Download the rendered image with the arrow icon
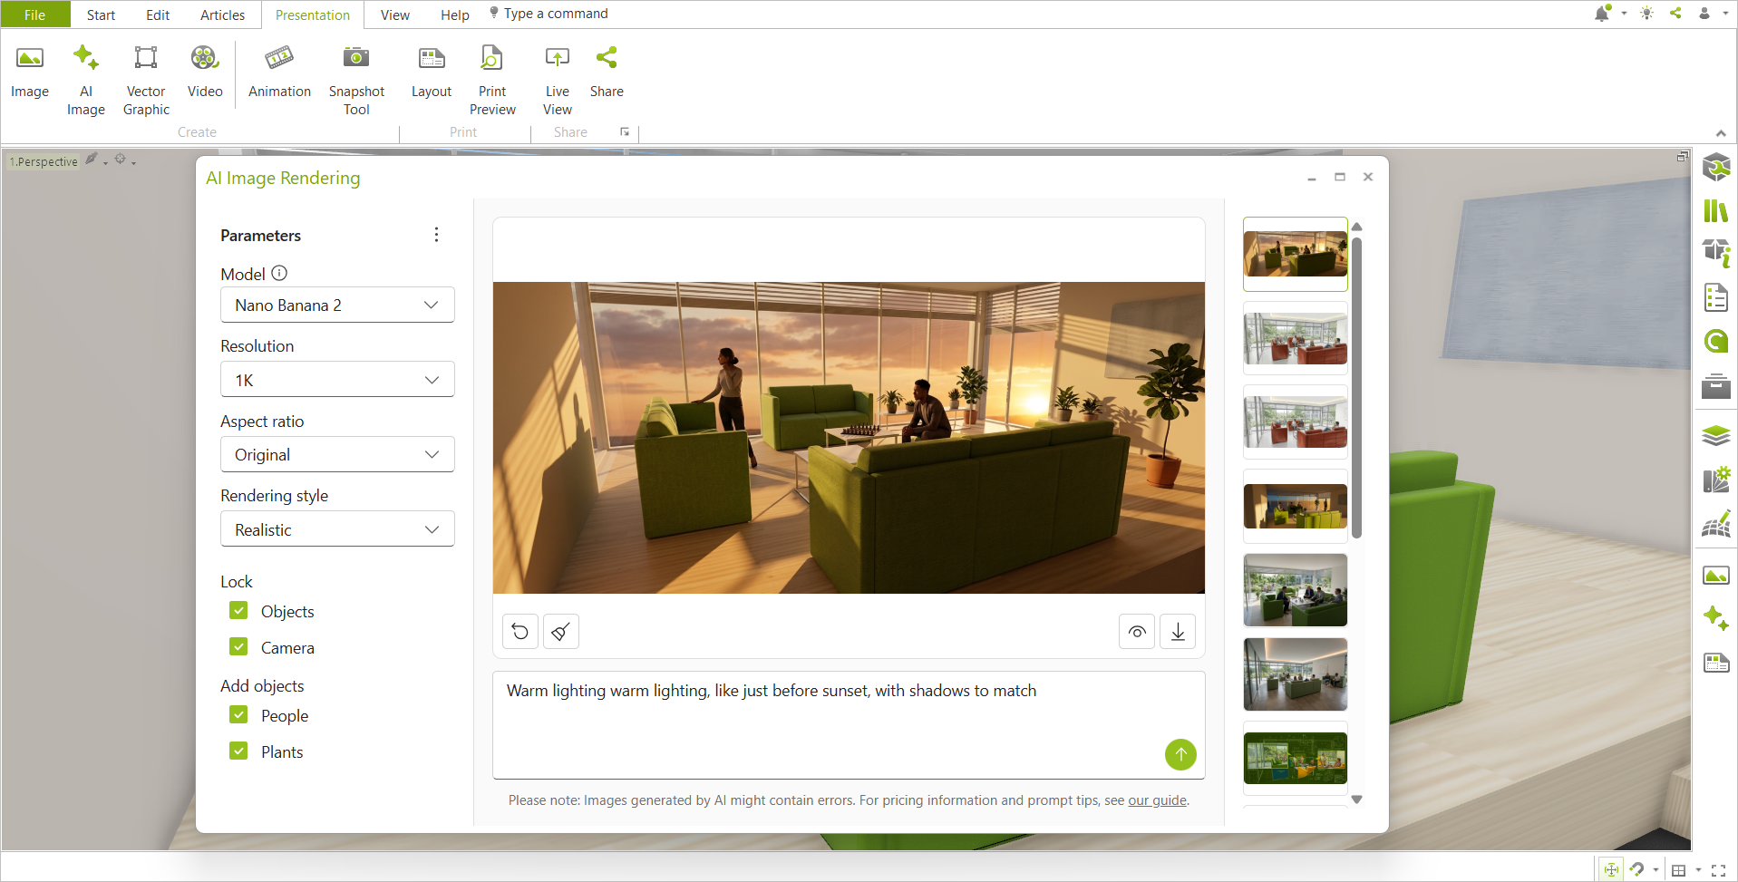This screenshot has width=1738, height=882. coord(1178,632)
